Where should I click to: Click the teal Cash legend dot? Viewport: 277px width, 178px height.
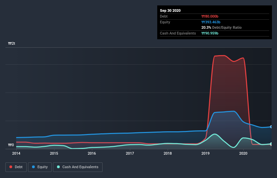pyautogui.click(x=58, y=167)
